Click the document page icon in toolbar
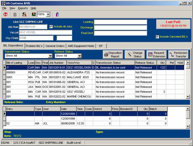 point(15,14)
